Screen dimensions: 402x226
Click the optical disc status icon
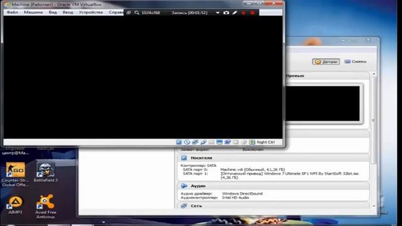click(x=187, y=142)
